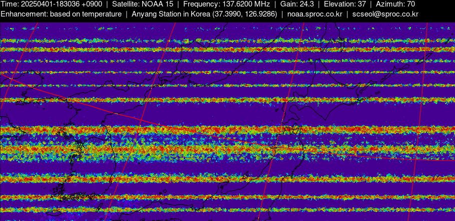Click the 'Frequency:' label
455x221 pixels.
pyautogui.click(x=200, y=4)
